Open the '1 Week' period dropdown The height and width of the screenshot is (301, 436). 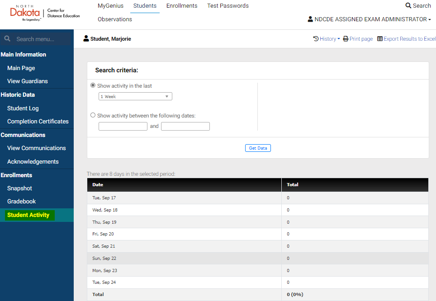(x=135, y=96)
